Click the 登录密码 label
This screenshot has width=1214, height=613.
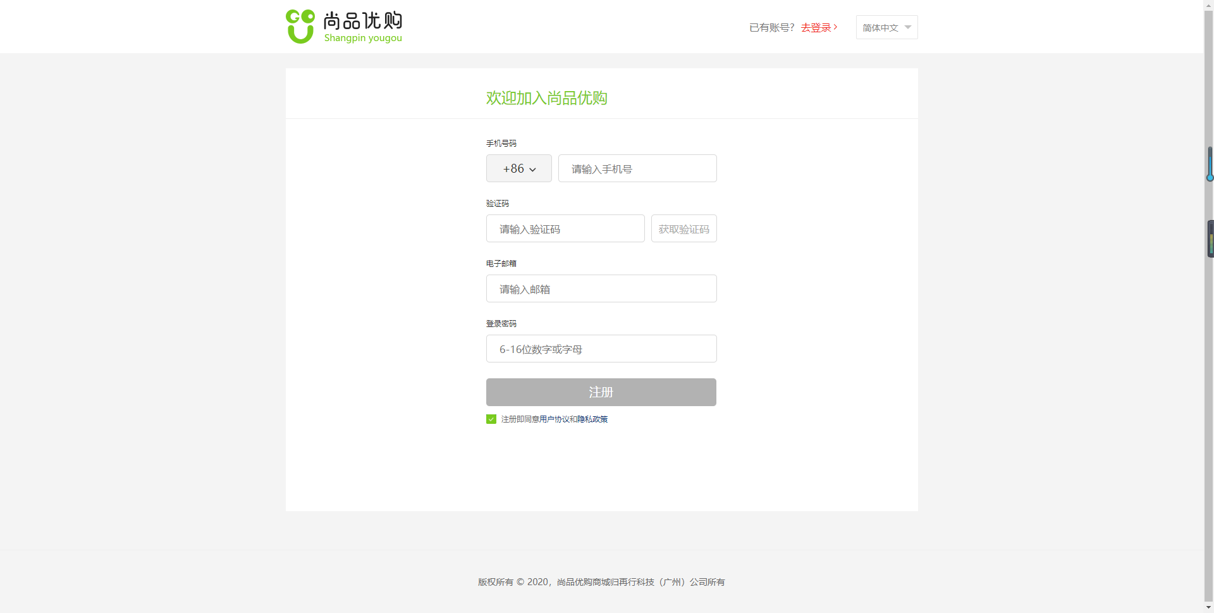501,324
